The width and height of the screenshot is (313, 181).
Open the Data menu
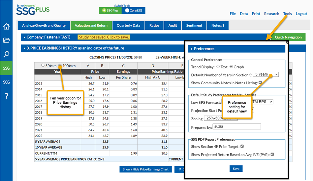pyautogui.click(x=244, y=14)
